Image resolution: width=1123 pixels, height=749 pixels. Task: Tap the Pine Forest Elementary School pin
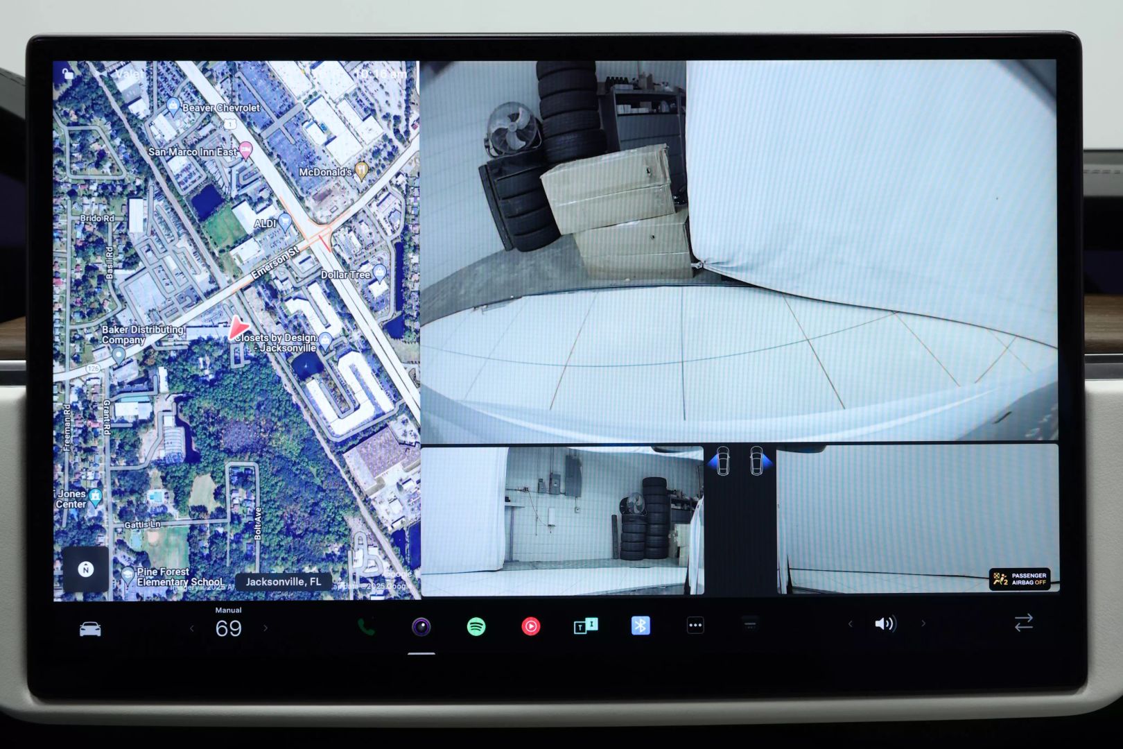[128, 575]
